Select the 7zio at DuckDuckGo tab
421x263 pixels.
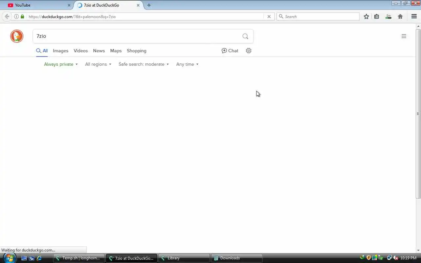coord(109,5)
